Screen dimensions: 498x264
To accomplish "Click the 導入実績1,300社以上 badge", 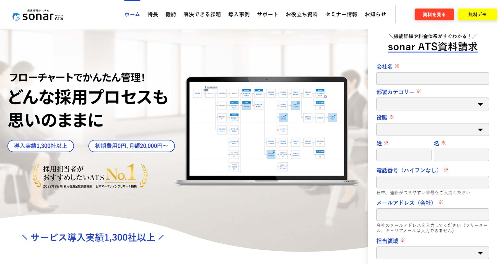I will click(x=41, y=146).
